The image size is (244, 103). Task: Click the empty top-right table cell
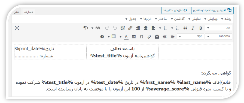[x=195, y=48]
